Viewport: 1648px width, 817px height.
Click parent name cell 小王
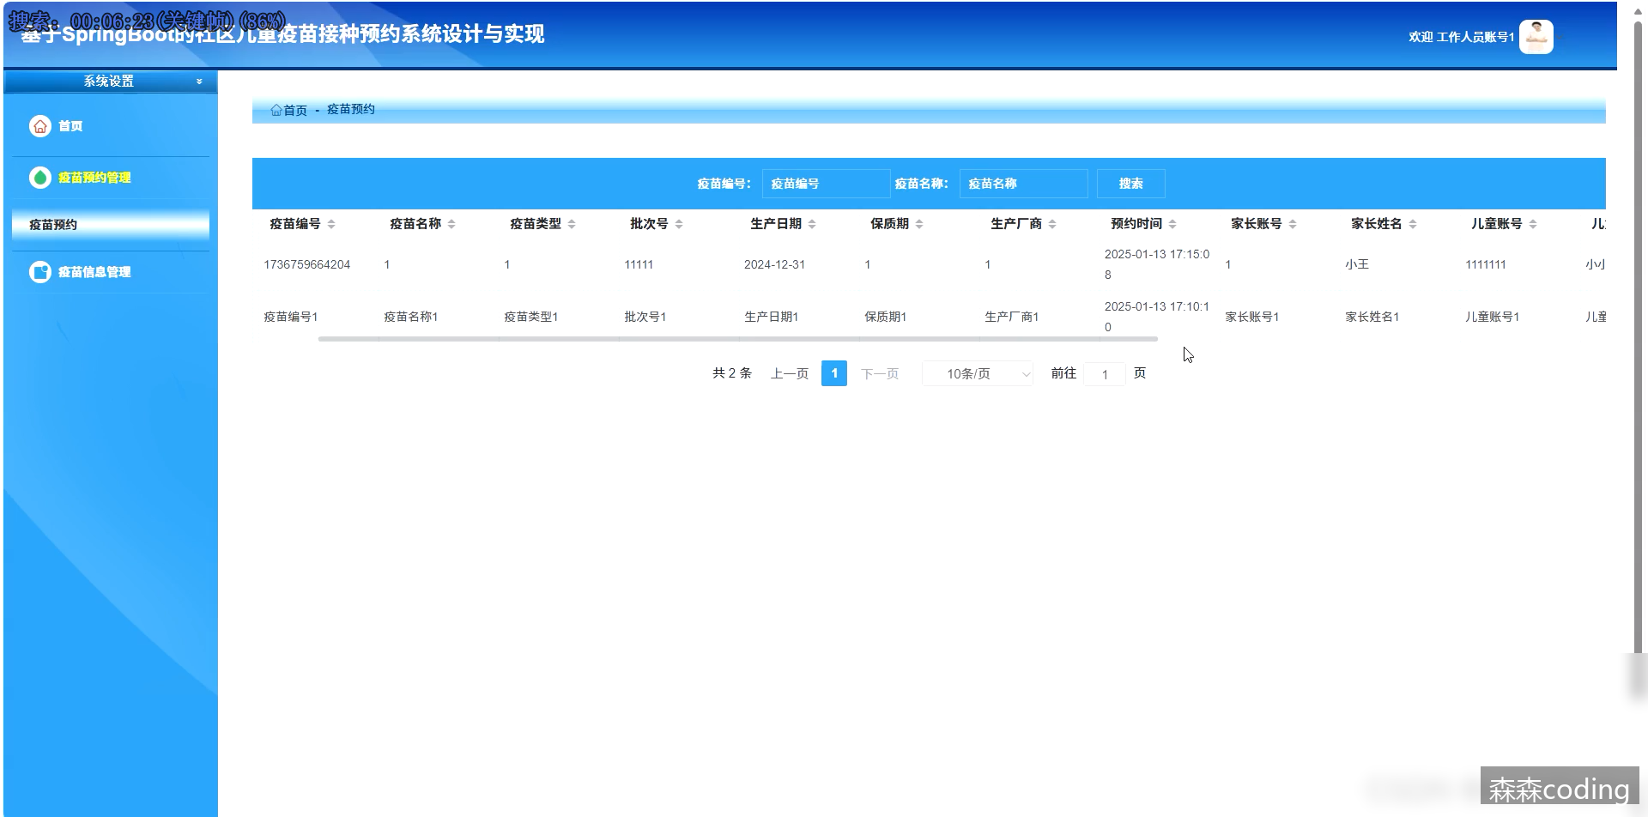tap(1357, 264)
